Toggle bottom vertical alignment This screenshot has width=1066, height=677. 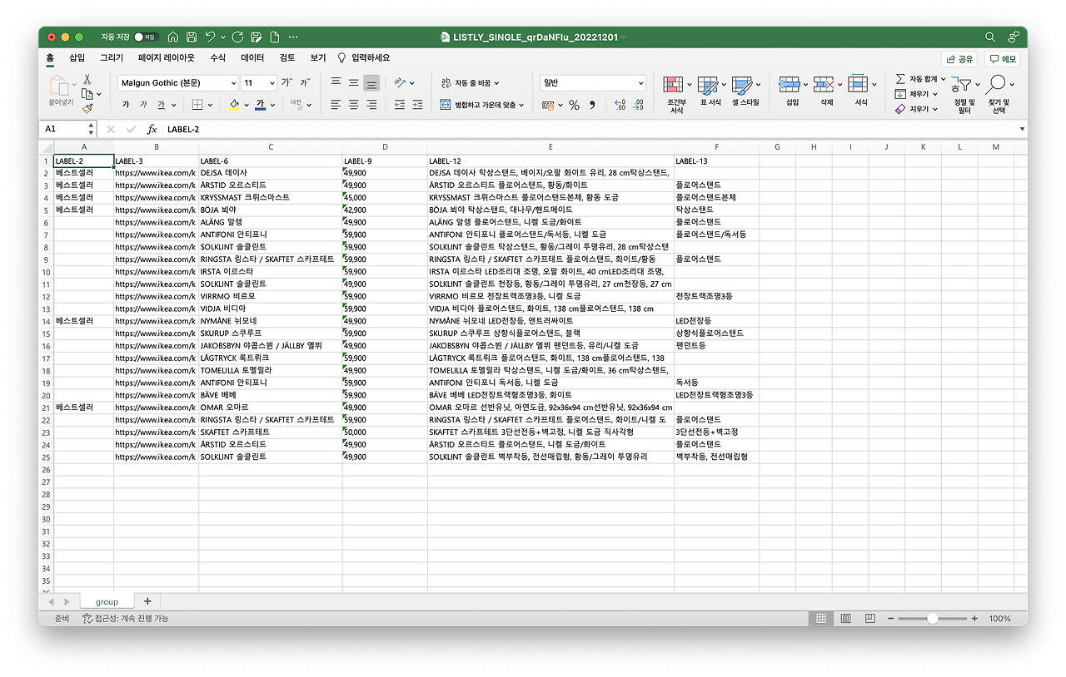(371, 82)
